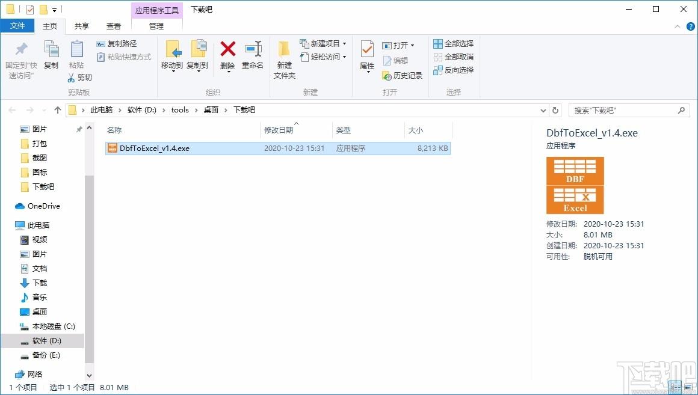Click the blue Help question mark icon
This screenshot has height=395, width=698.
pos(690,26)
